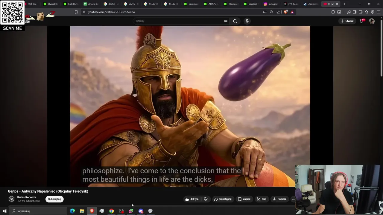
Task: Switch to the Instagram browser tab
Action: pyautogui.click(x=271, y=4)
